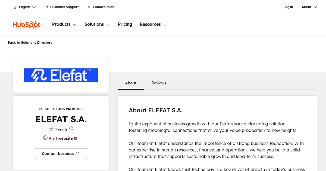
Task: Open the Resources dropdown menu
Action: tap(153, 24)
